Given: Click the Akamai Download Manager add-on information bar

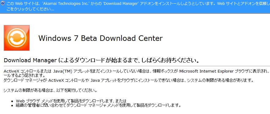Looking at the screenshot, I should click(x=135, y=6).
